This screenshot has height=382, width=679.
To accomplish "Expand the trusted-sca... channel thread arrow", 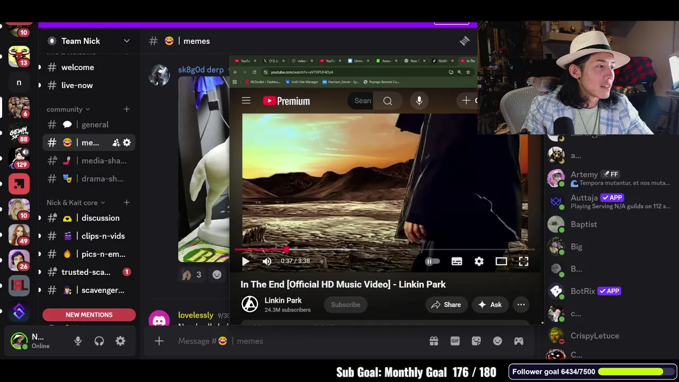I will [39, 272].
